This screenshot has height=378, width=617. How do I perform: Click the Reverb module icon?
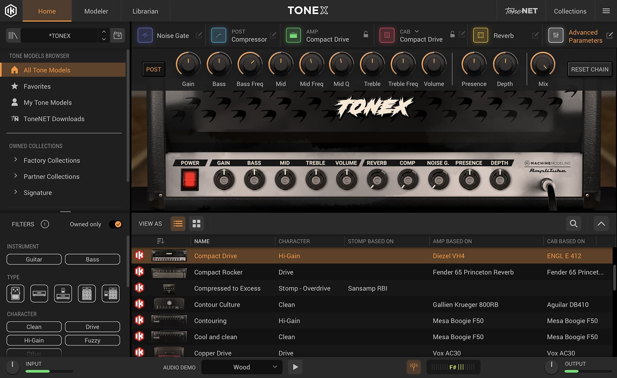pyautogui.click(x=481, y=35)
